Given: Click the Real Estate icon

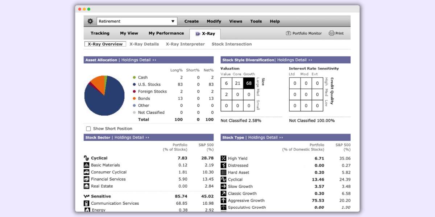Looking at the screenshot, I should (x=86, y=186).
